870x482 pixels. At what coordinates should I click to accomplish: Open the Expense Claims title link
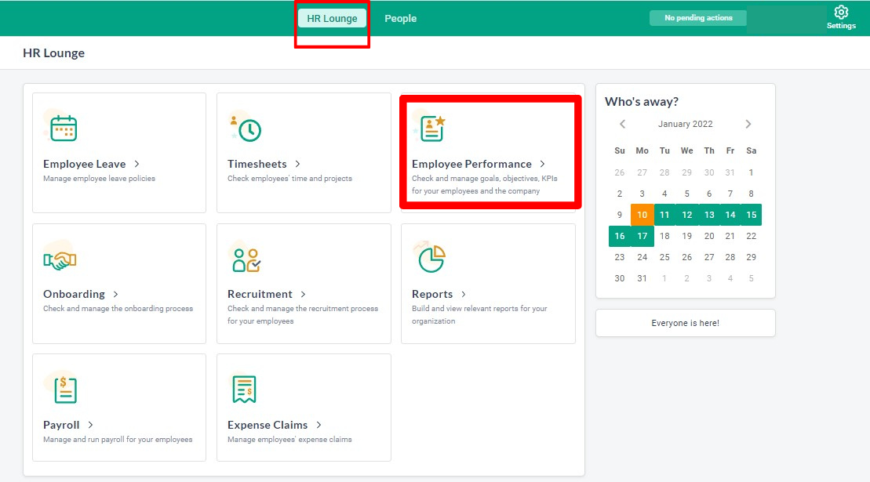pos(268,425)
